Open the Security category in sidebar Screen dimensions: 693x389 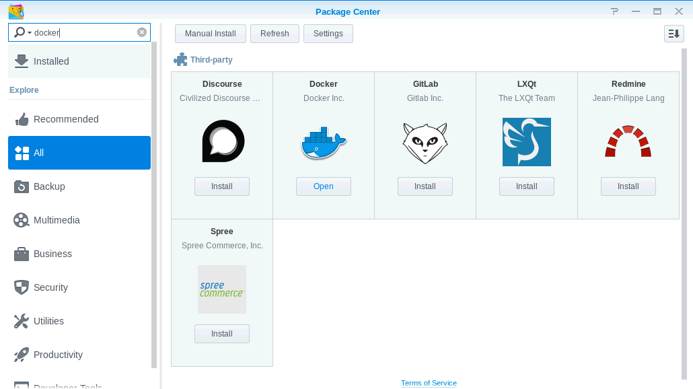[x=50, y=287]
